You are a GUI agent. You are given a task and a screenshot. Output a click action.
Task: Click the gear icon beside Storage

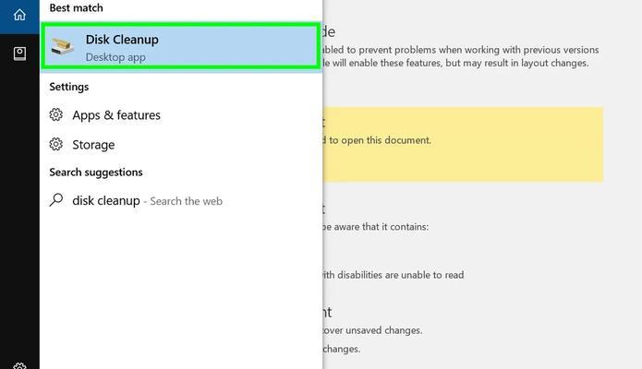tap(56, 144)
